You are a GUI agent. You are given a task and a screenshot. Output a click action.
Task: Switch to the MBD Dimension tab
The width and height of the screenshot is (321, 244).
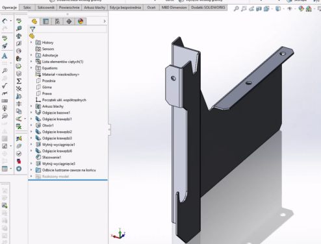pyautogui.click(x=174, y=8)
